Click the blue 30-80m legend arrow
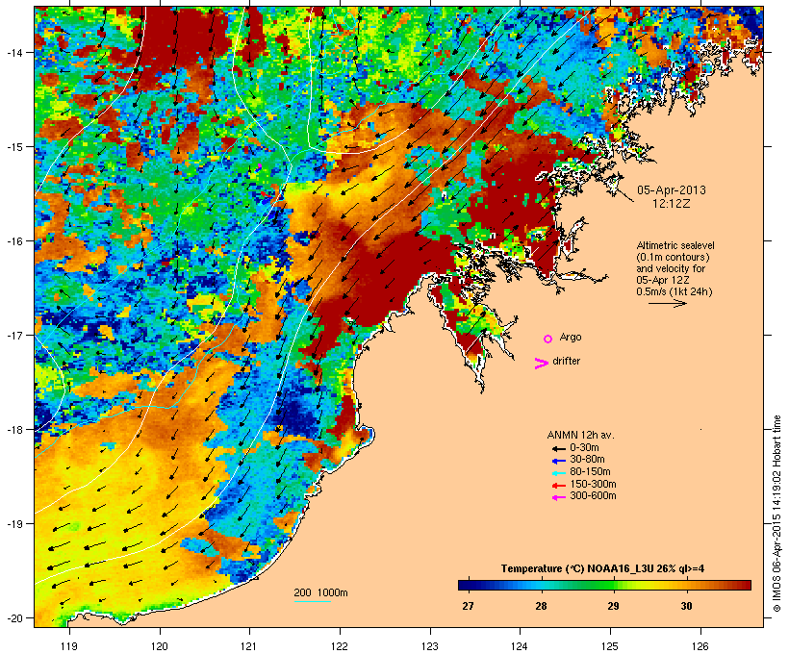 [x=558, y=461]
